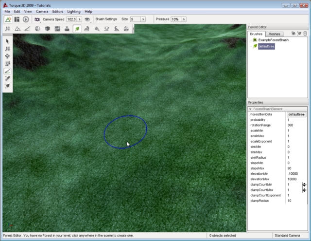Collapse the ForestBrushElement properties section
Screen dimensions: 311x241
(250, 109)
